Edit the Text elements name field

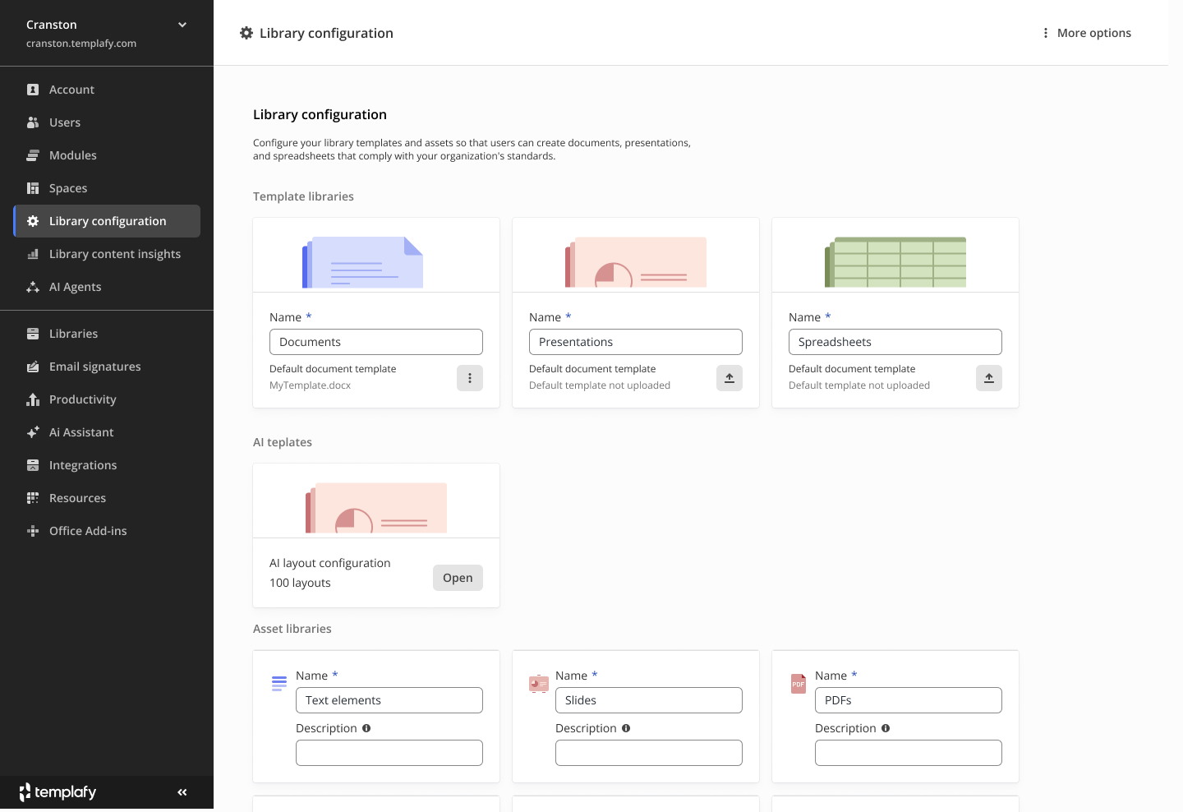tap(389, 700)
